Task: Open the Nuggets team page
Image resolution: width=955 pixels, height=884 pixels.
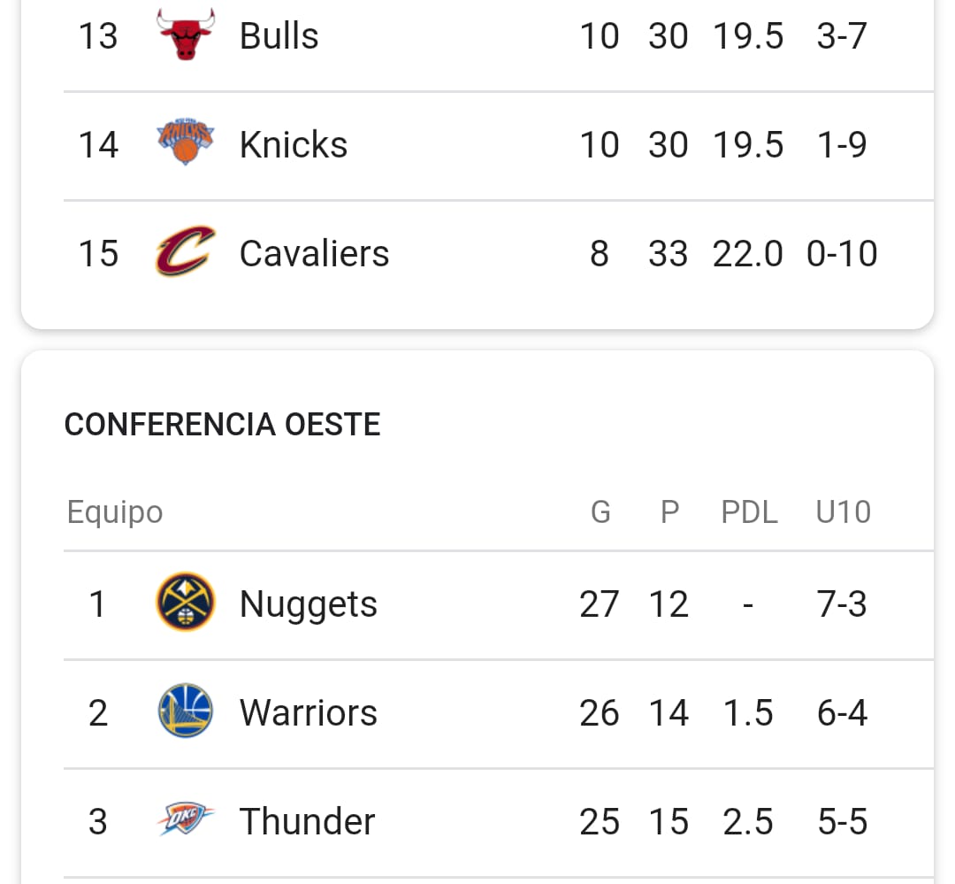Action: click(309, 604)
